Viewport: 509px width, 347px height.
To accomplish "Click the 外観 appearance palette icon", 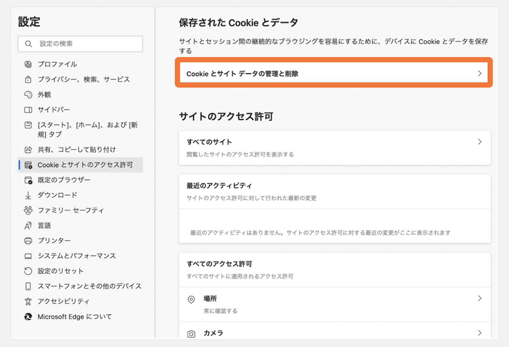I will pyautogui.click(x=28, y=95).
